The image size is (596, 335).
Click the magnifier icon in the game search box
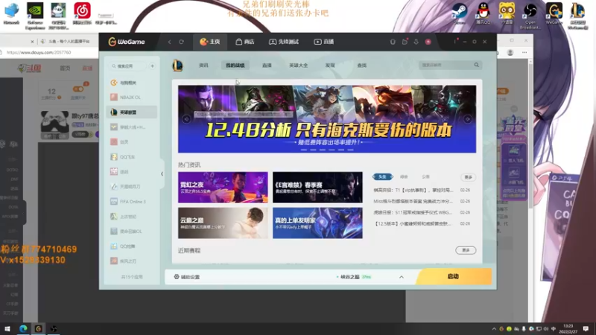[476, 65]
